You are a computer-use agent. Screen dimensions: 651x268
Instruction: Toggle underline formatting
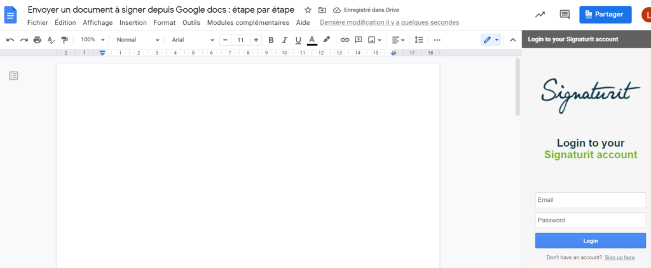click(298, 40)
